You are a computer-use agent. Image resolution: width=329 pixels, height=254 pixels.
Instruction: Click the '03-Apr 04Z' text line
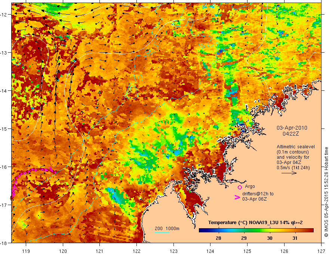(x=288, y=162)
